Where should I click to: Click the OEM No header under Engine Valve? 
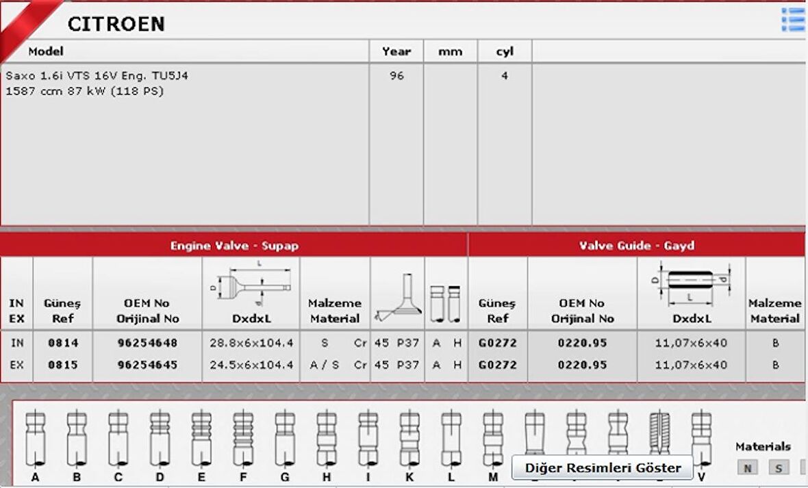click(x=147, y=311)
